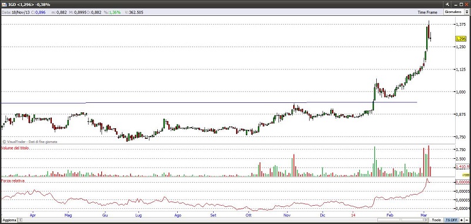Click the Ott date axis marker

point(248,215)
